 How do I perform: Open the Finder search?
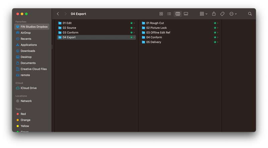[250, 14]
